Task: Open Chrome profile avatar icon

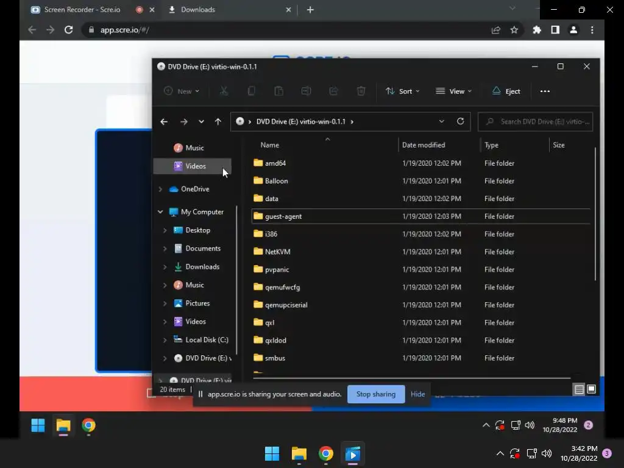Action: click(x=573, y=30)
